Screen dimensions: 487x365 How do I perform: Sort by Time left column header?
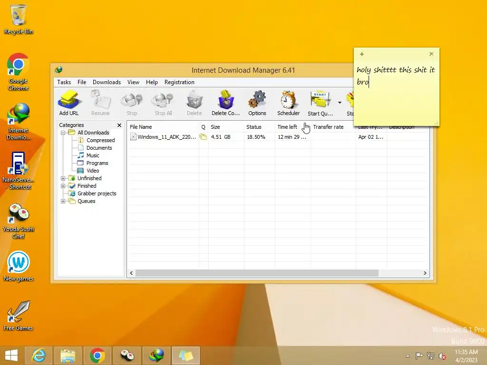[x=292, y=127]
